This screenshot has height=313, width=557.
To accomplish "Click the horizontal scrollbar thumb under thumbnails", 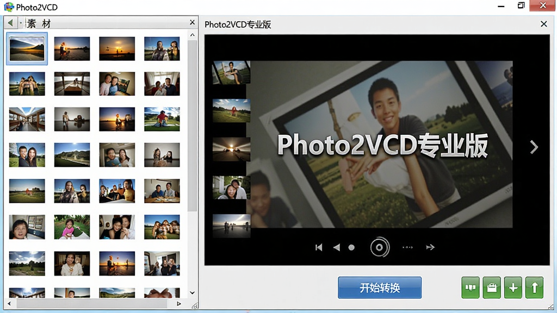I will coord(91,303).
